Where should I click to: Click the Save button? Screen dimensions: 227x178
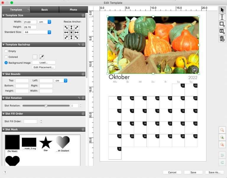[193, 172]
